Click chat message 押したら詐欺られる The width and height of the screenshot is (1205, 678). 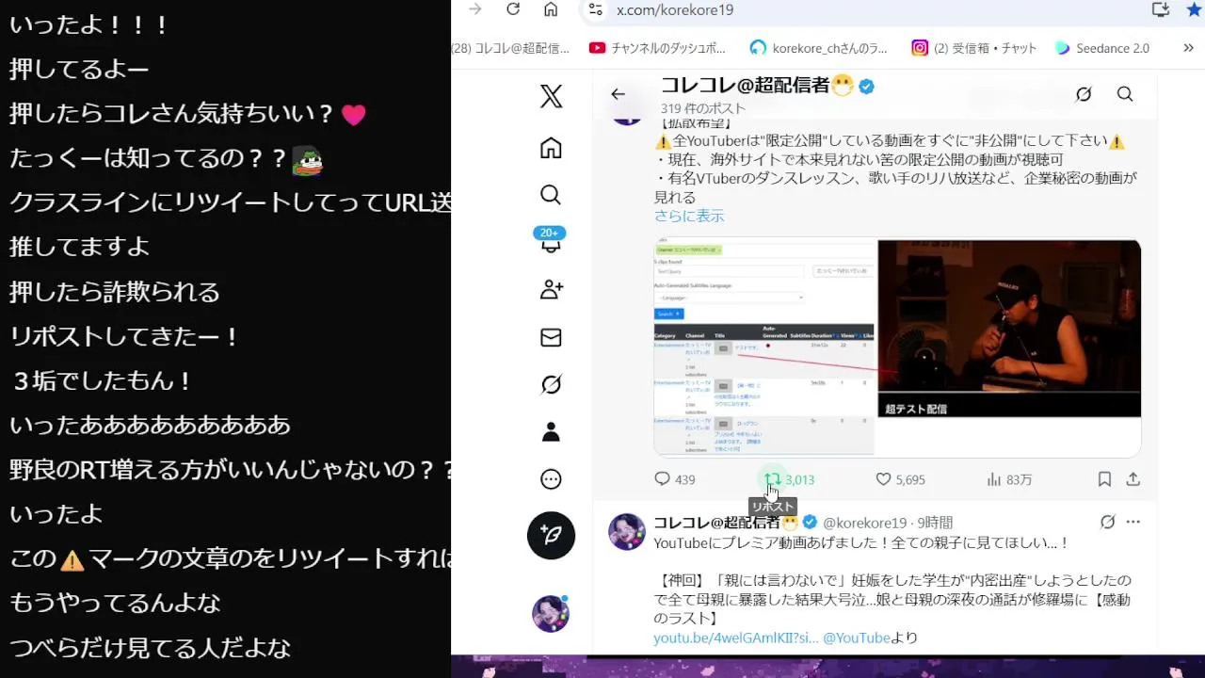pos(115,292)
